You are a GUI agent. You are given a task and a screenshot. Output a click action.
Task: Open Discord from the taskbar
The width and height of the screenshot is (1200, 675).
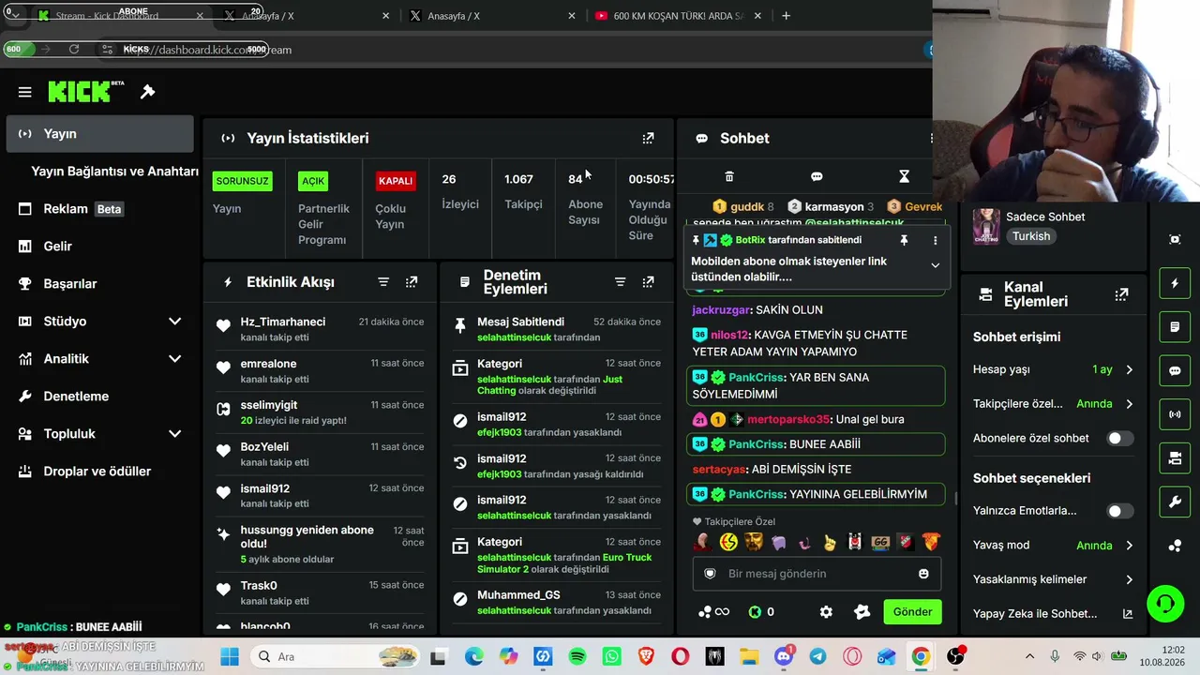pyautogui.click(x=784, y=656)
